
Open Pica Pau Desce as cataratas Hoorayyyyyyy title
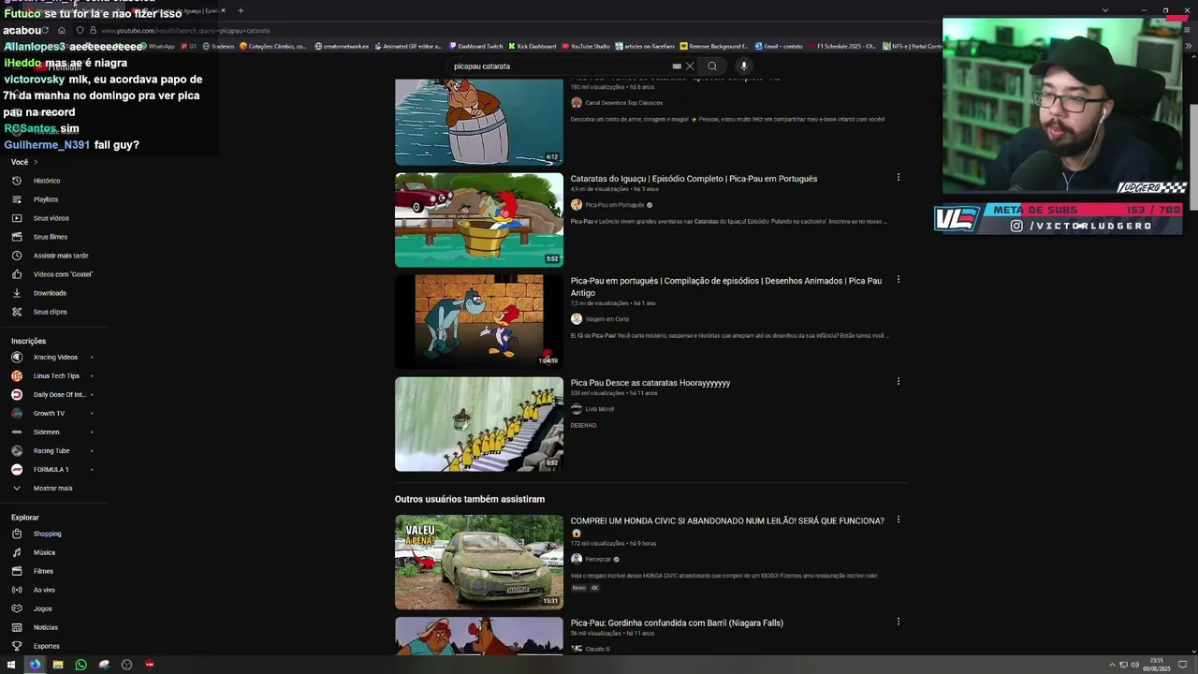(x=650, y=383)
